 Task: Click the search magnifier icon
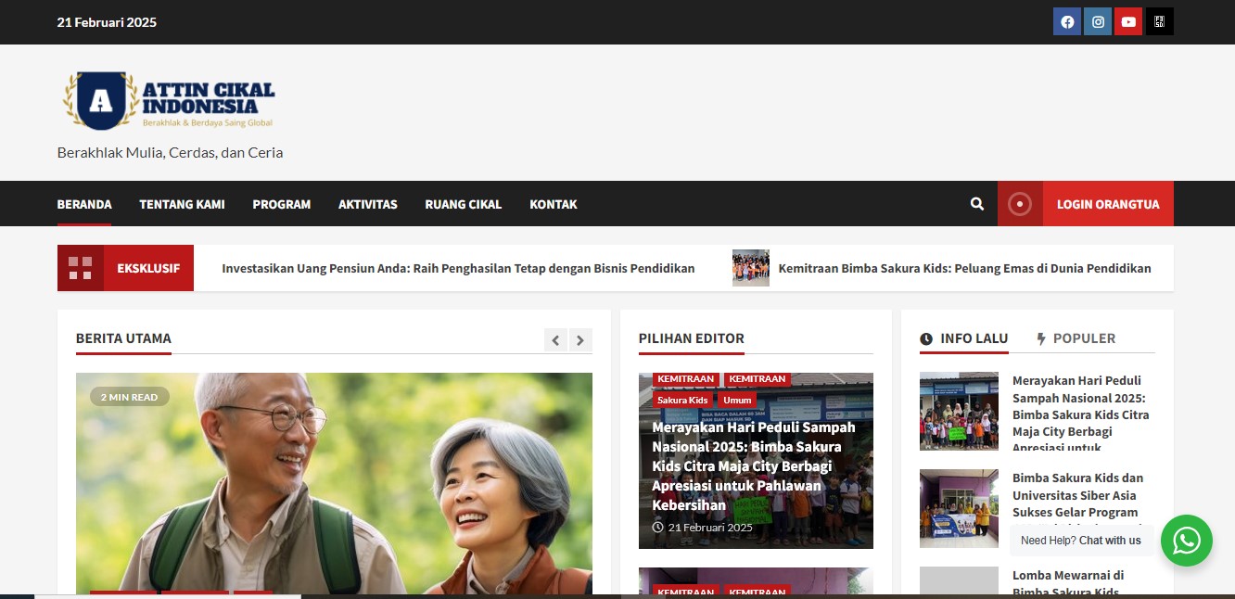click(977, 204)
